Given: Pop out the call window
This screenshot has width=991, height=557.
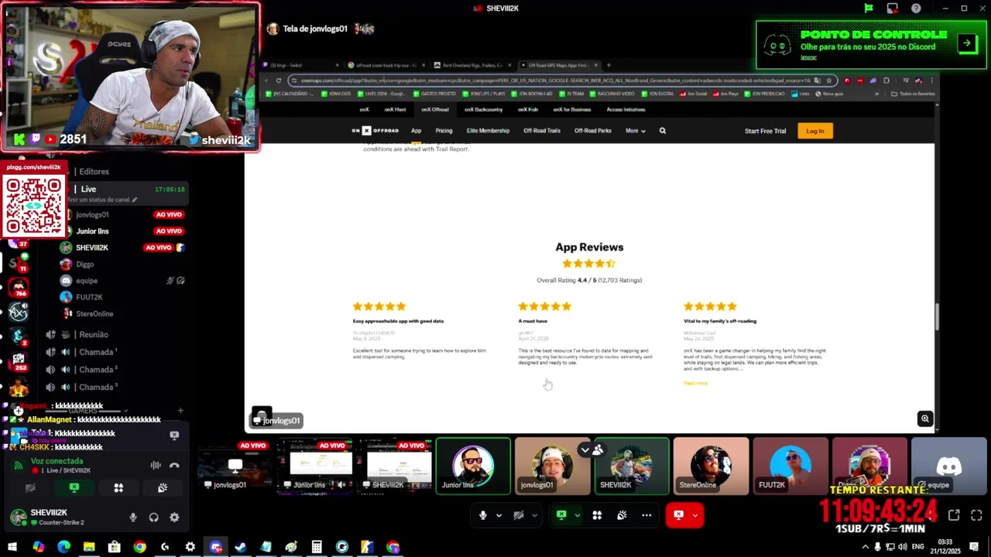Looking at the screenshot, I should pyautogui.click(x=954, y=515).
